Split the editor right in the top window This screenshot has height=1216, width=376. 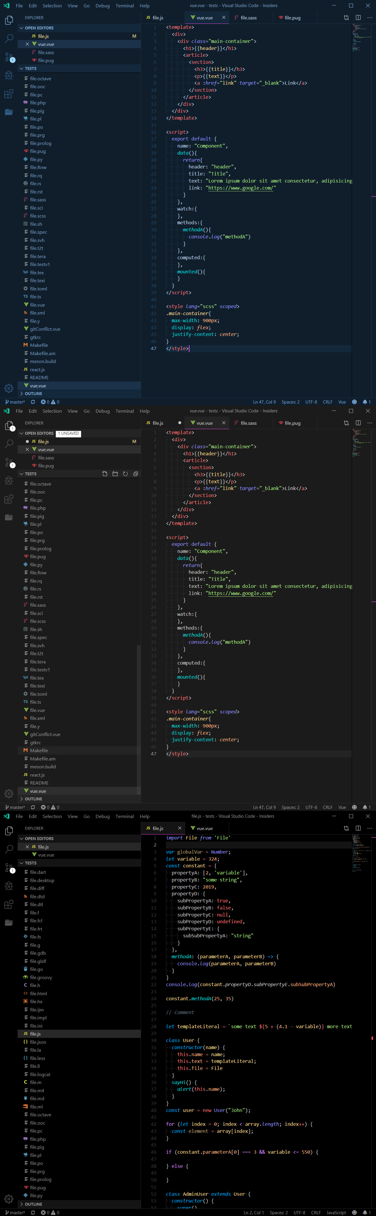tap(358, 17)
